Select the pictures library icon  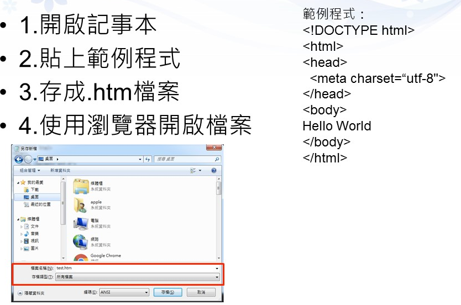tap(27, 249)
